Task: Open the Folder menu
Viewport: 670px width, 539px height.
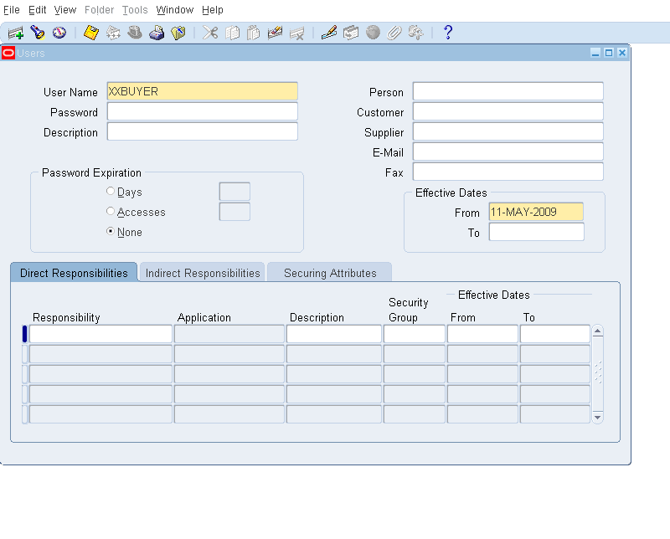Action: (99, 9)
